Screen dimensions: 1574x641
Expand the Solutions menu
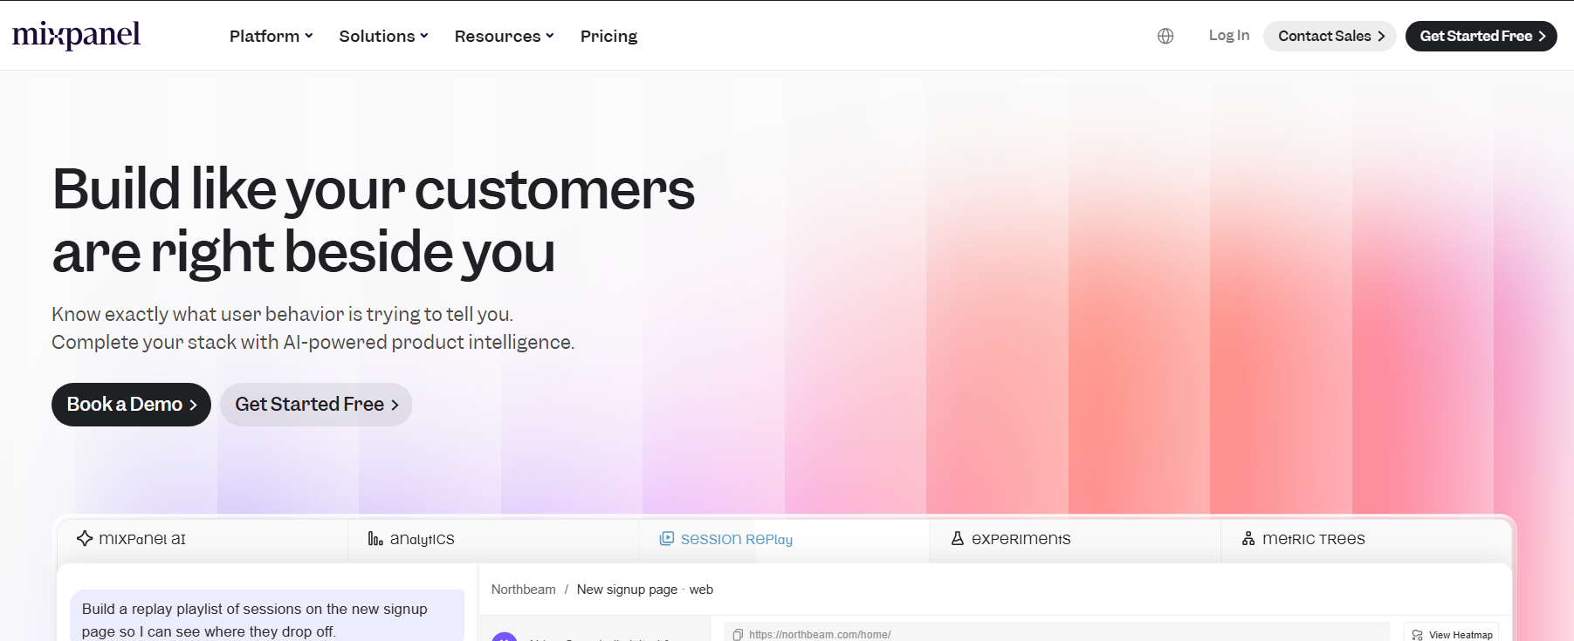coord(383,36)
